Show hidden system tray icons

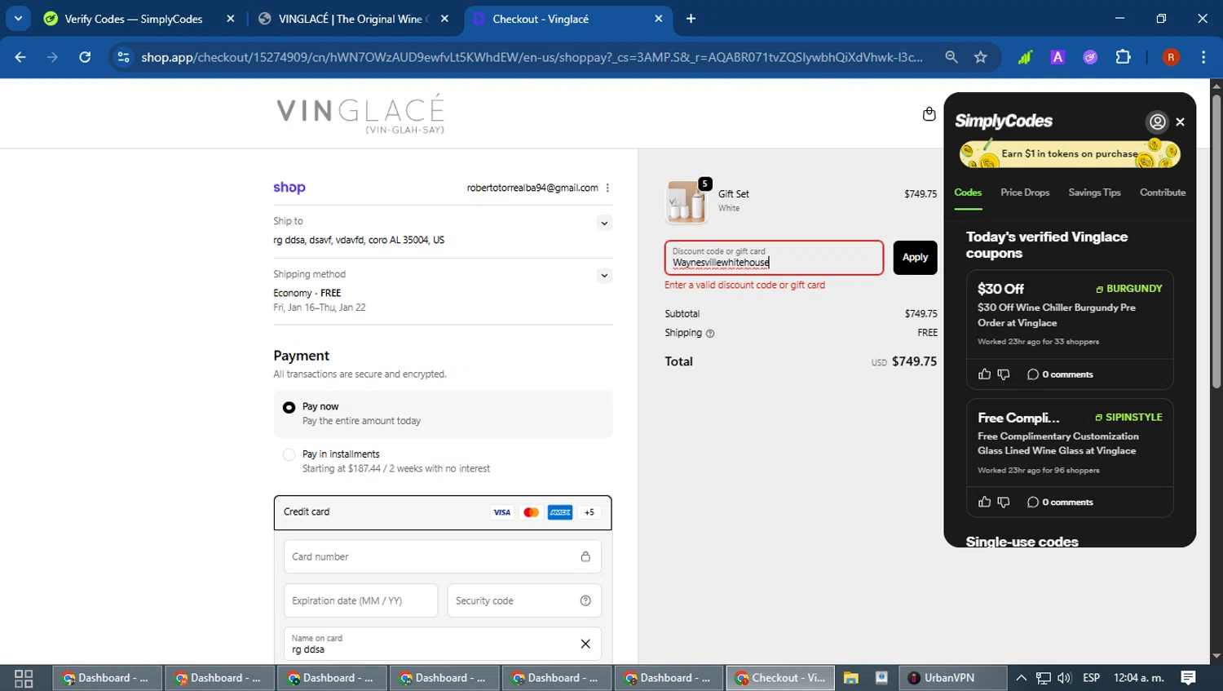[1021, 678]
